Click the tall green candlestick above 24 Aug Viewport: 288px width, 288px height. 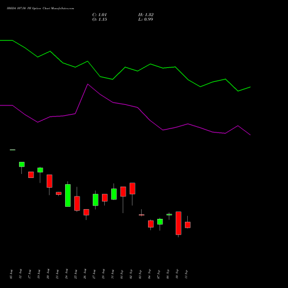coord(68,195)
